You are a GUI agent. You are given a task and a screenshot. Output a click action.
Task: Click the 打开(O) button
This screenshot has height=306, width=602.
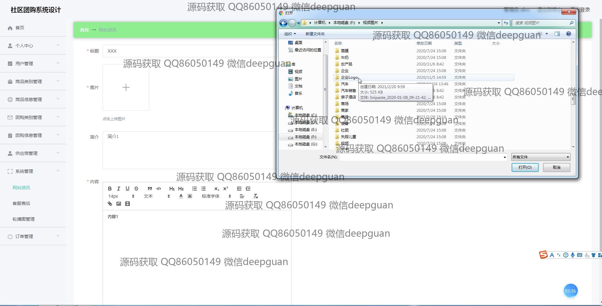525,167
